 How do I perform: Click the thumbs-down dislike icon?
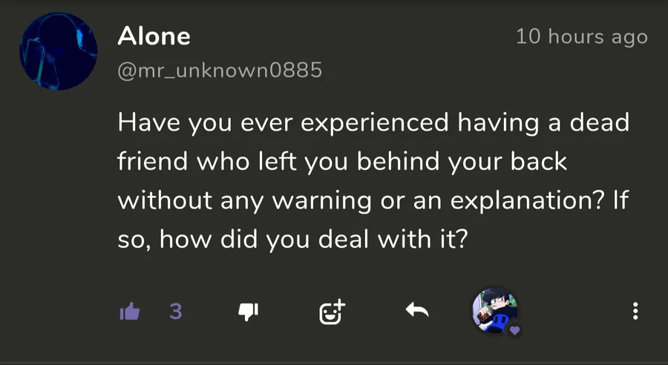pyautogui.click(x=247, y=312)
